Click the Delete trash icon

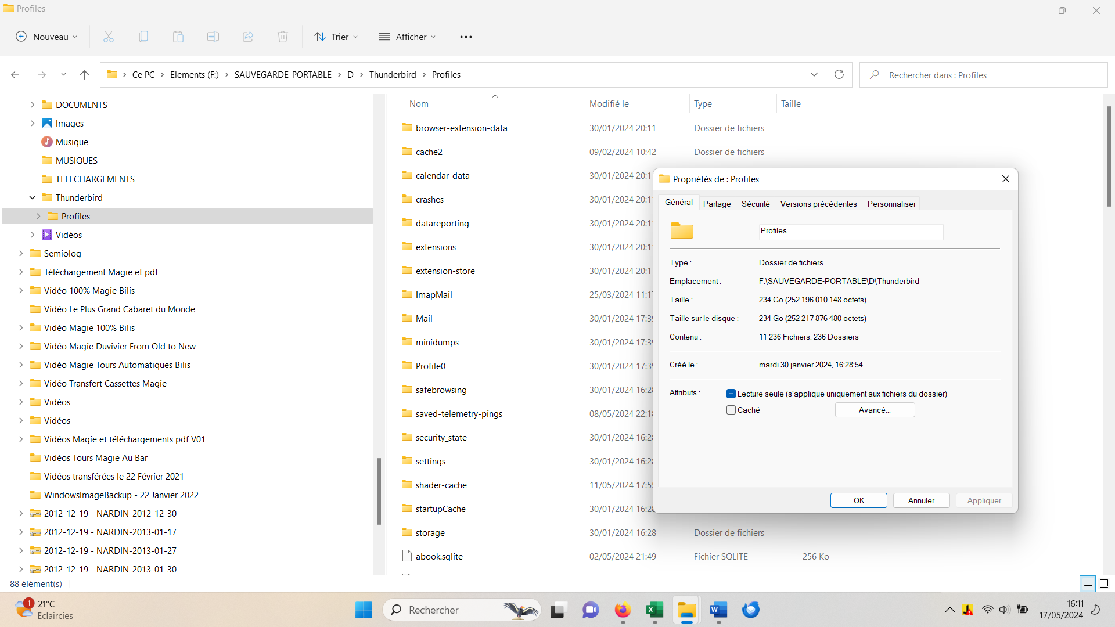click(x=283, y=37)
